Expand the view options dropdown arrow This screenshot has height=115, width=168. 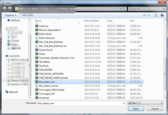click(x=149, y=15)
